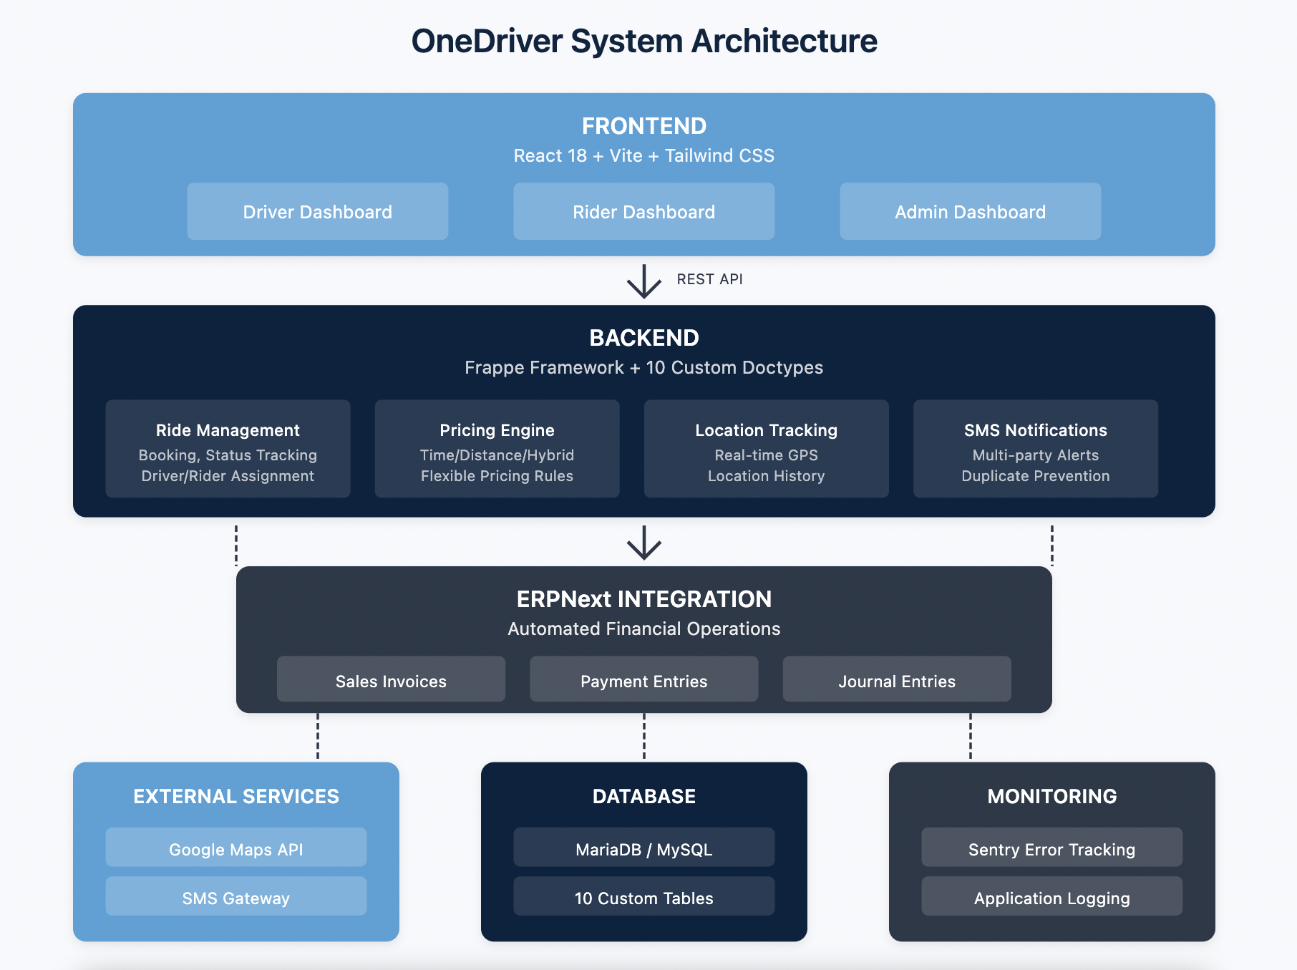Screen dimensions: 1297x970
Task: Select the Driver Dashboard block
Action: [x=317, y=211]
